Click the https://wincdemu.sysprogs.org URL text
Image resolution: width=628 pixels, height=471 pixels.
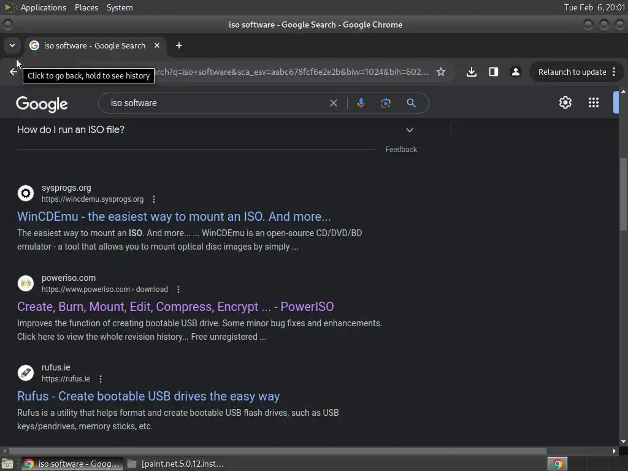(93, 199)
